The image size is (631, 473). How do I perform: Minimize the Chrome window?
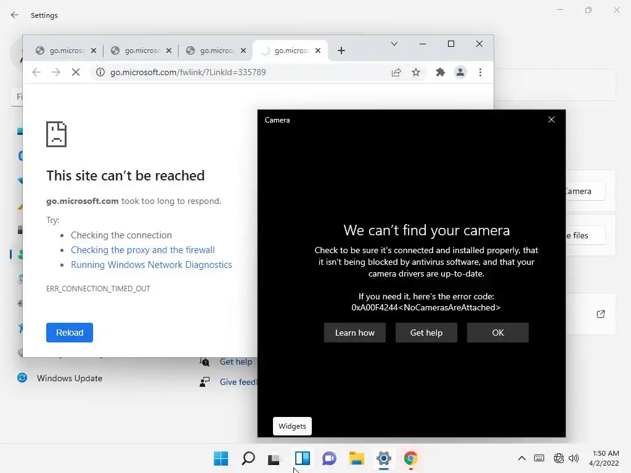point(423,44)
